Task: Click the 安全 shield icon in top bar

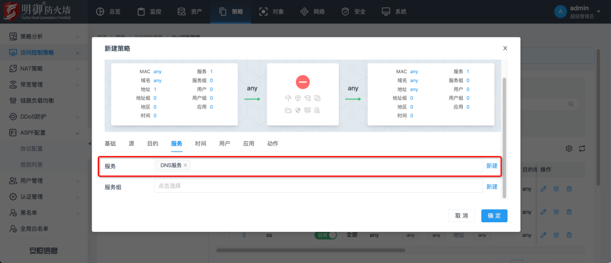Action: coord(345,11)
